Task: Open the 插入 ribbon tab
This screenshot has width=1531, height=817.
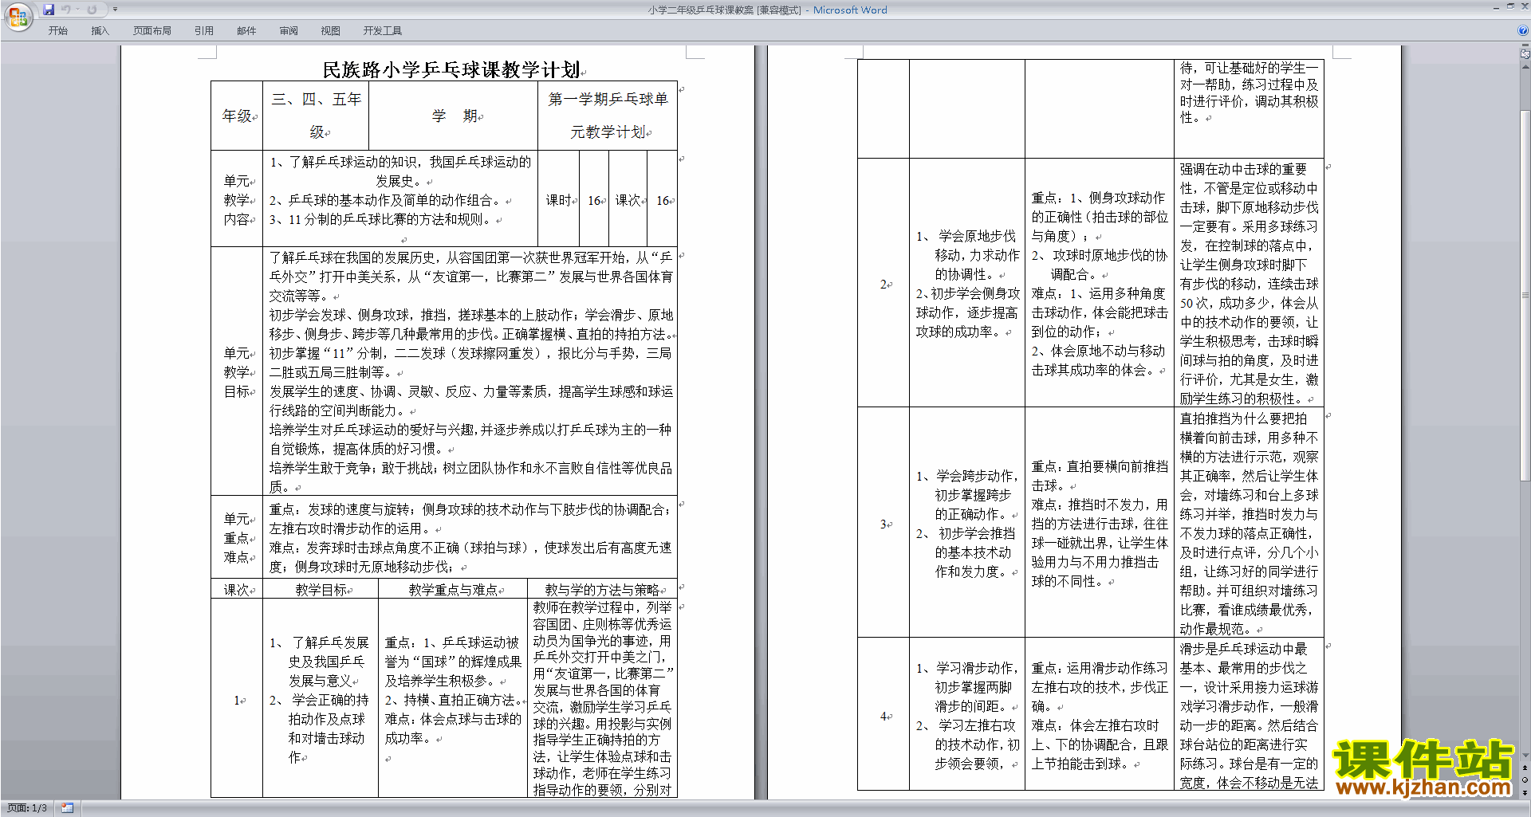Action: 100,31
